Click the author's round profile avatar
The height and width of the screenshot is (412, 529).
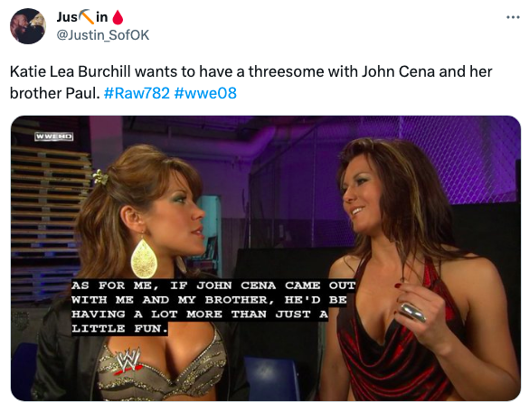28,26
